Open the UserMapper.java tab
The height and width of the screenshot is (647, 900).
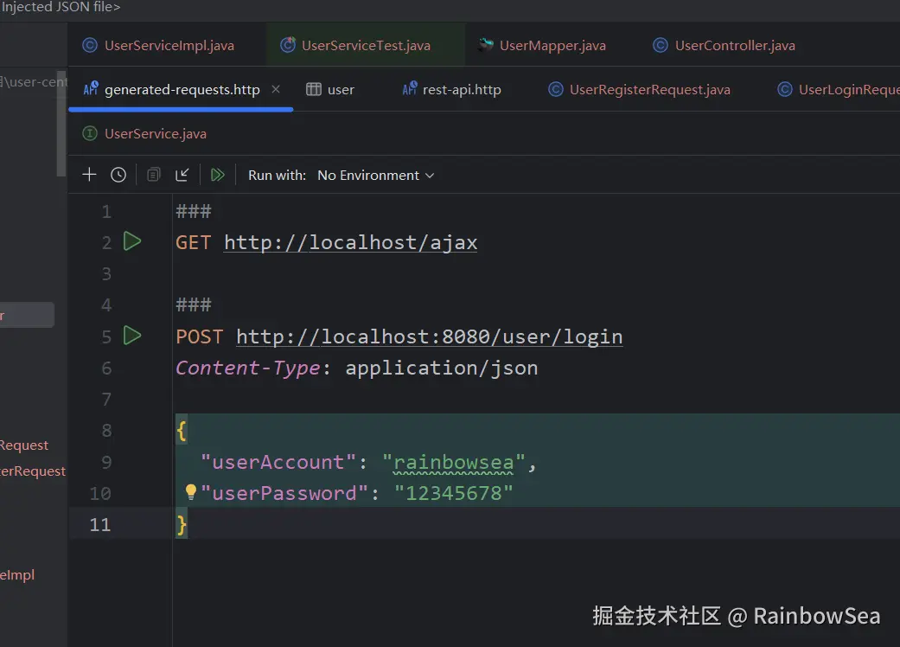point(542,45)
